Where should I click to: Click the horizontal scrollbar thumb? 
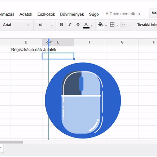(12, 142)
